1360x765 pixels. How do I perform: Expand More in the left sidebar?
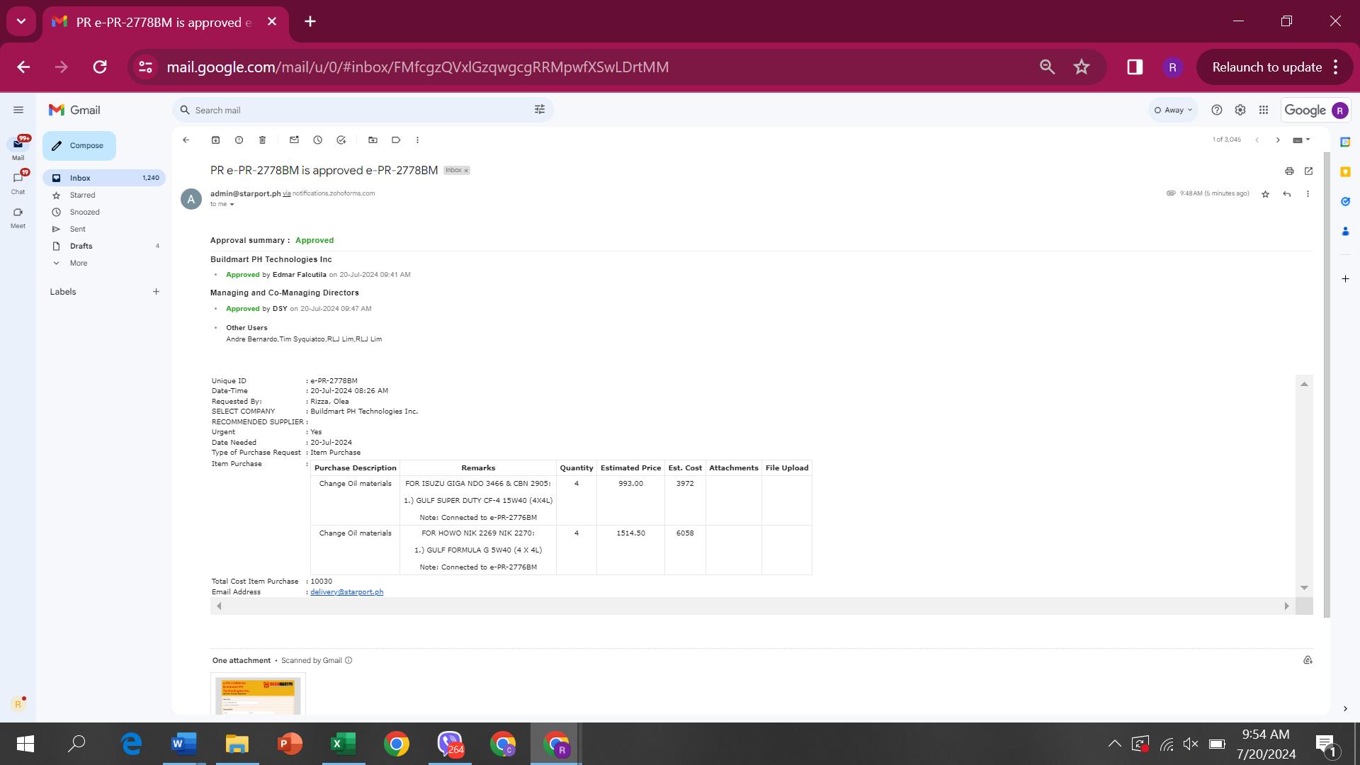tap(78, 263)
